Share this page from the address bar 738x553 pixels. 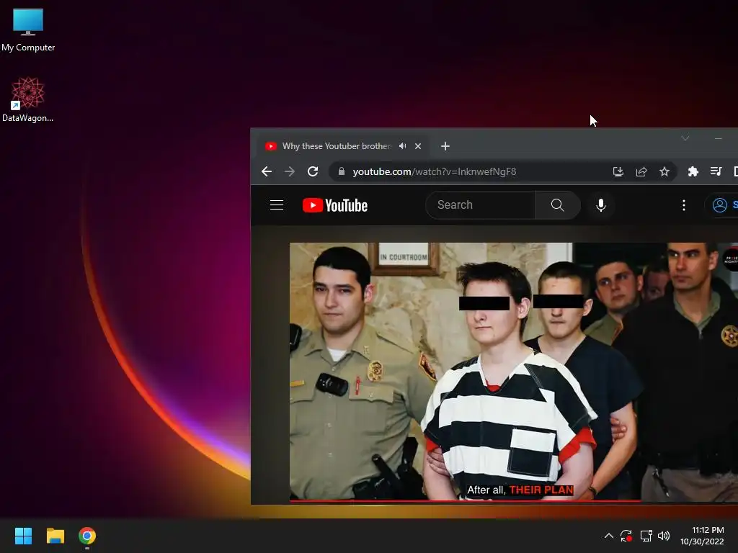point(641,171)
